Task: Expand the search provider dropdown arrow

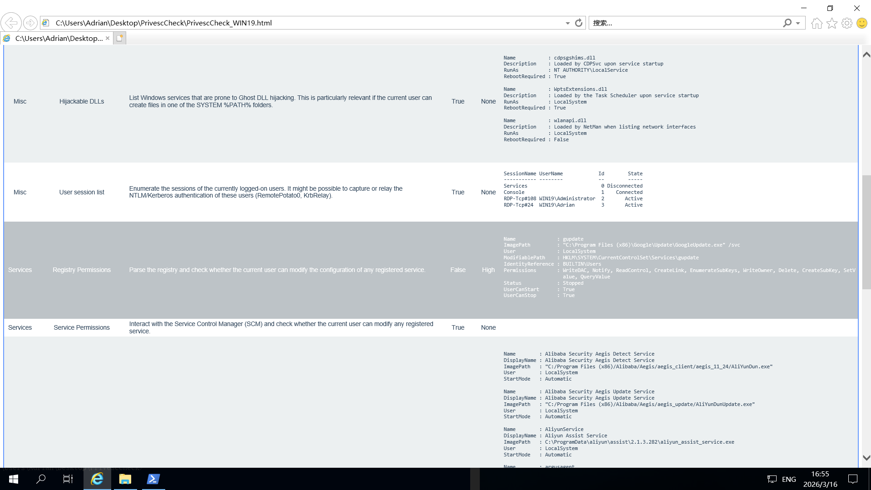Action: [x=798, y=23]
